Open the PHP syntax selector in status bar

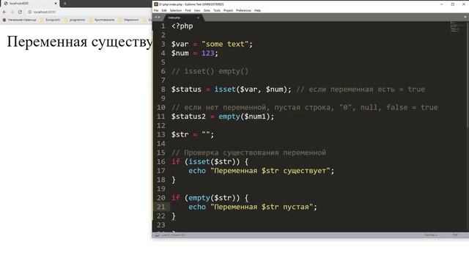tap(455, 235)
